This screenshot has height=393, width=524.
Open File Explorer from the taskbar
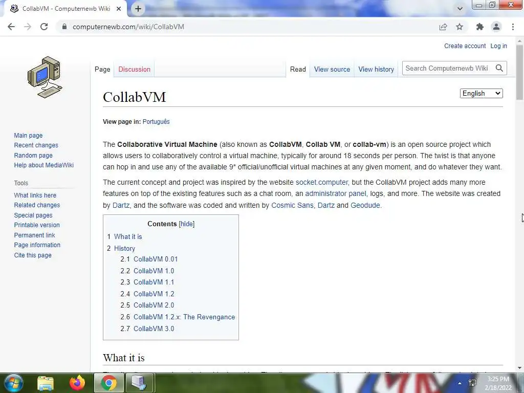click(46, 383)
